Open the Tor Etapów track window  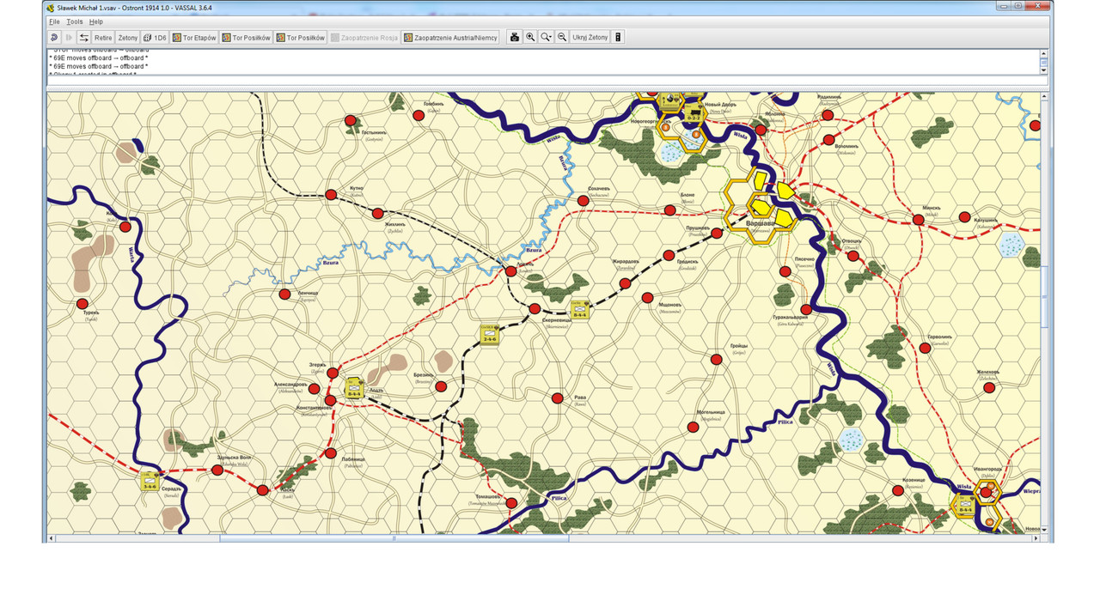194,38
